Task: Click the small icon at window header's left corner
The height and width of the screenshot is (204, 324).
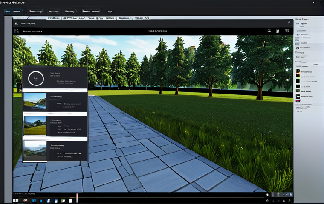Action: [x=16, y=23]
